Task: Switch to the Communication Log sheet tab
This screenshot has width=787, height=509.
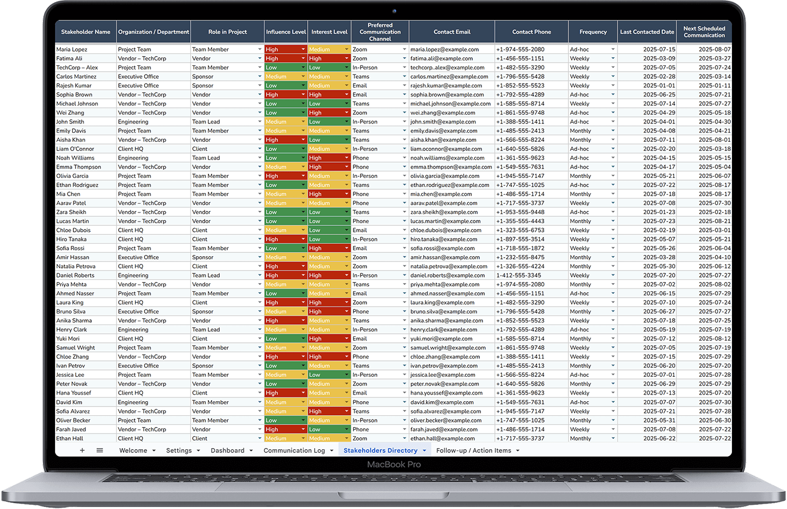Action: (294, 450)
